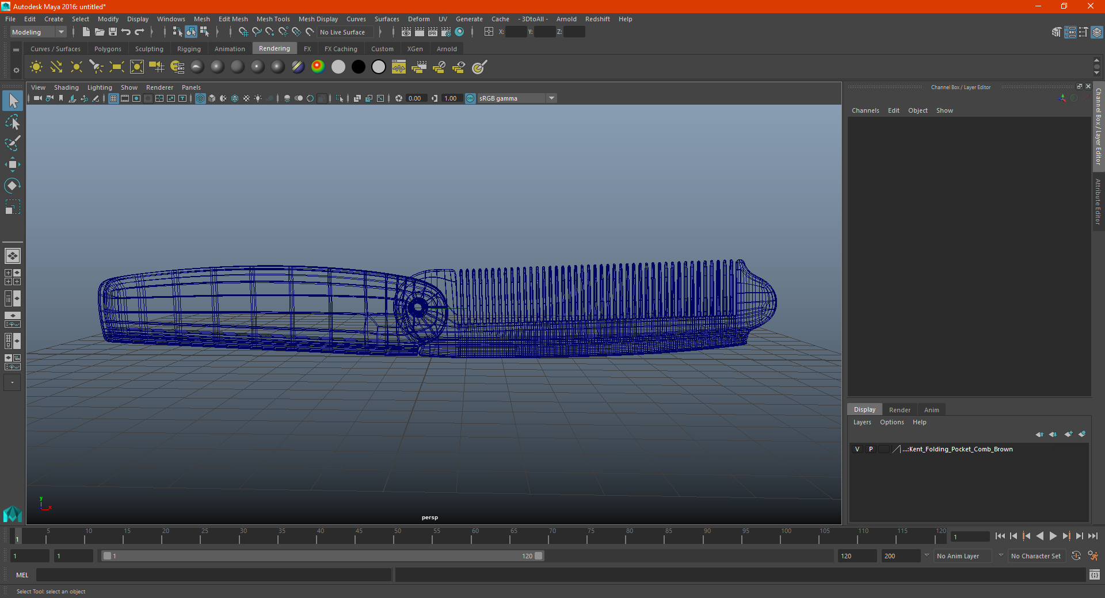Viewport: 1105px width, 598px height.
Task: Move selected layer up in the list
Action: (x=1039, y=434)
